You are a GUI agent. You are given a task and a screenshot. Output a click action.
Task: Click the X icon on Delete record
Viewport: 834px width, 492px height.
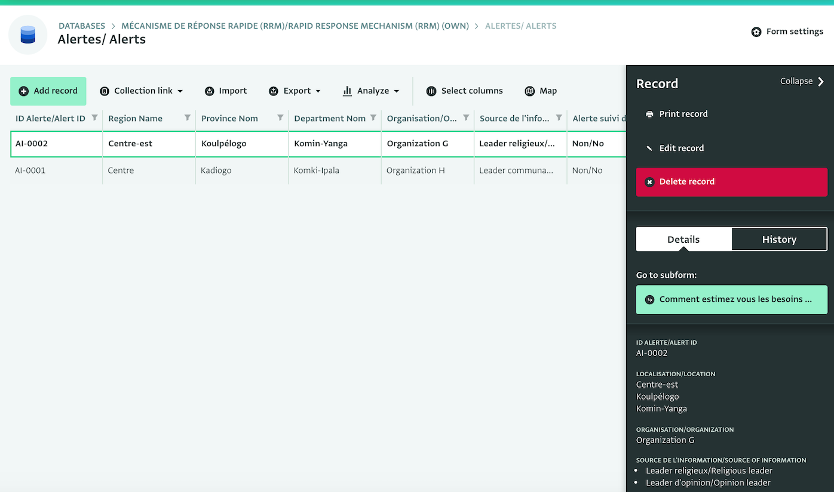pyautogui.click(x=649, y=182)
